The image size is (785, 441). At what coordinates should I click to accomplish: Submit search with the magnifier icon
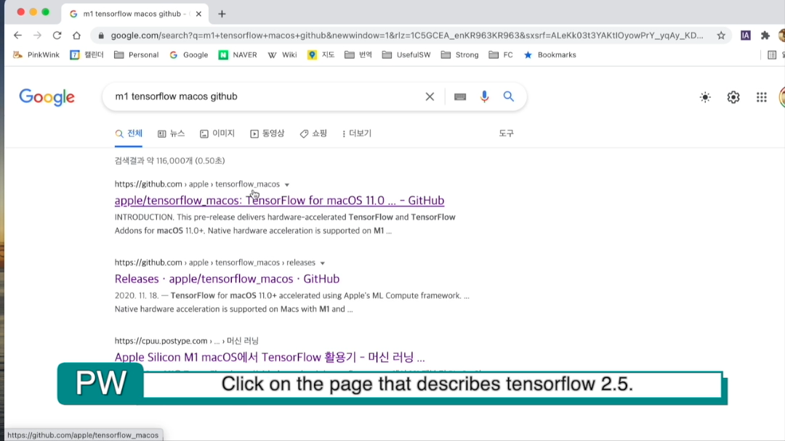[509, 96]
